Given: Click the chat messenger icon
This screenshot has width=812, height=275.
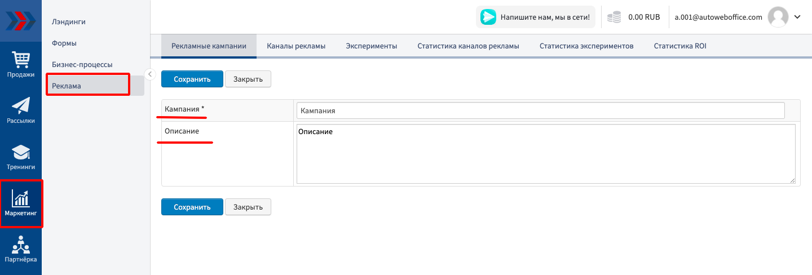Looking at the screenshot, I should point(488,17).
